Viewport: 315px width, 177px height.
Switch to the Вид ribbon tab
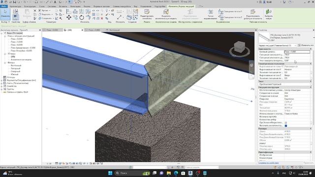135,6
